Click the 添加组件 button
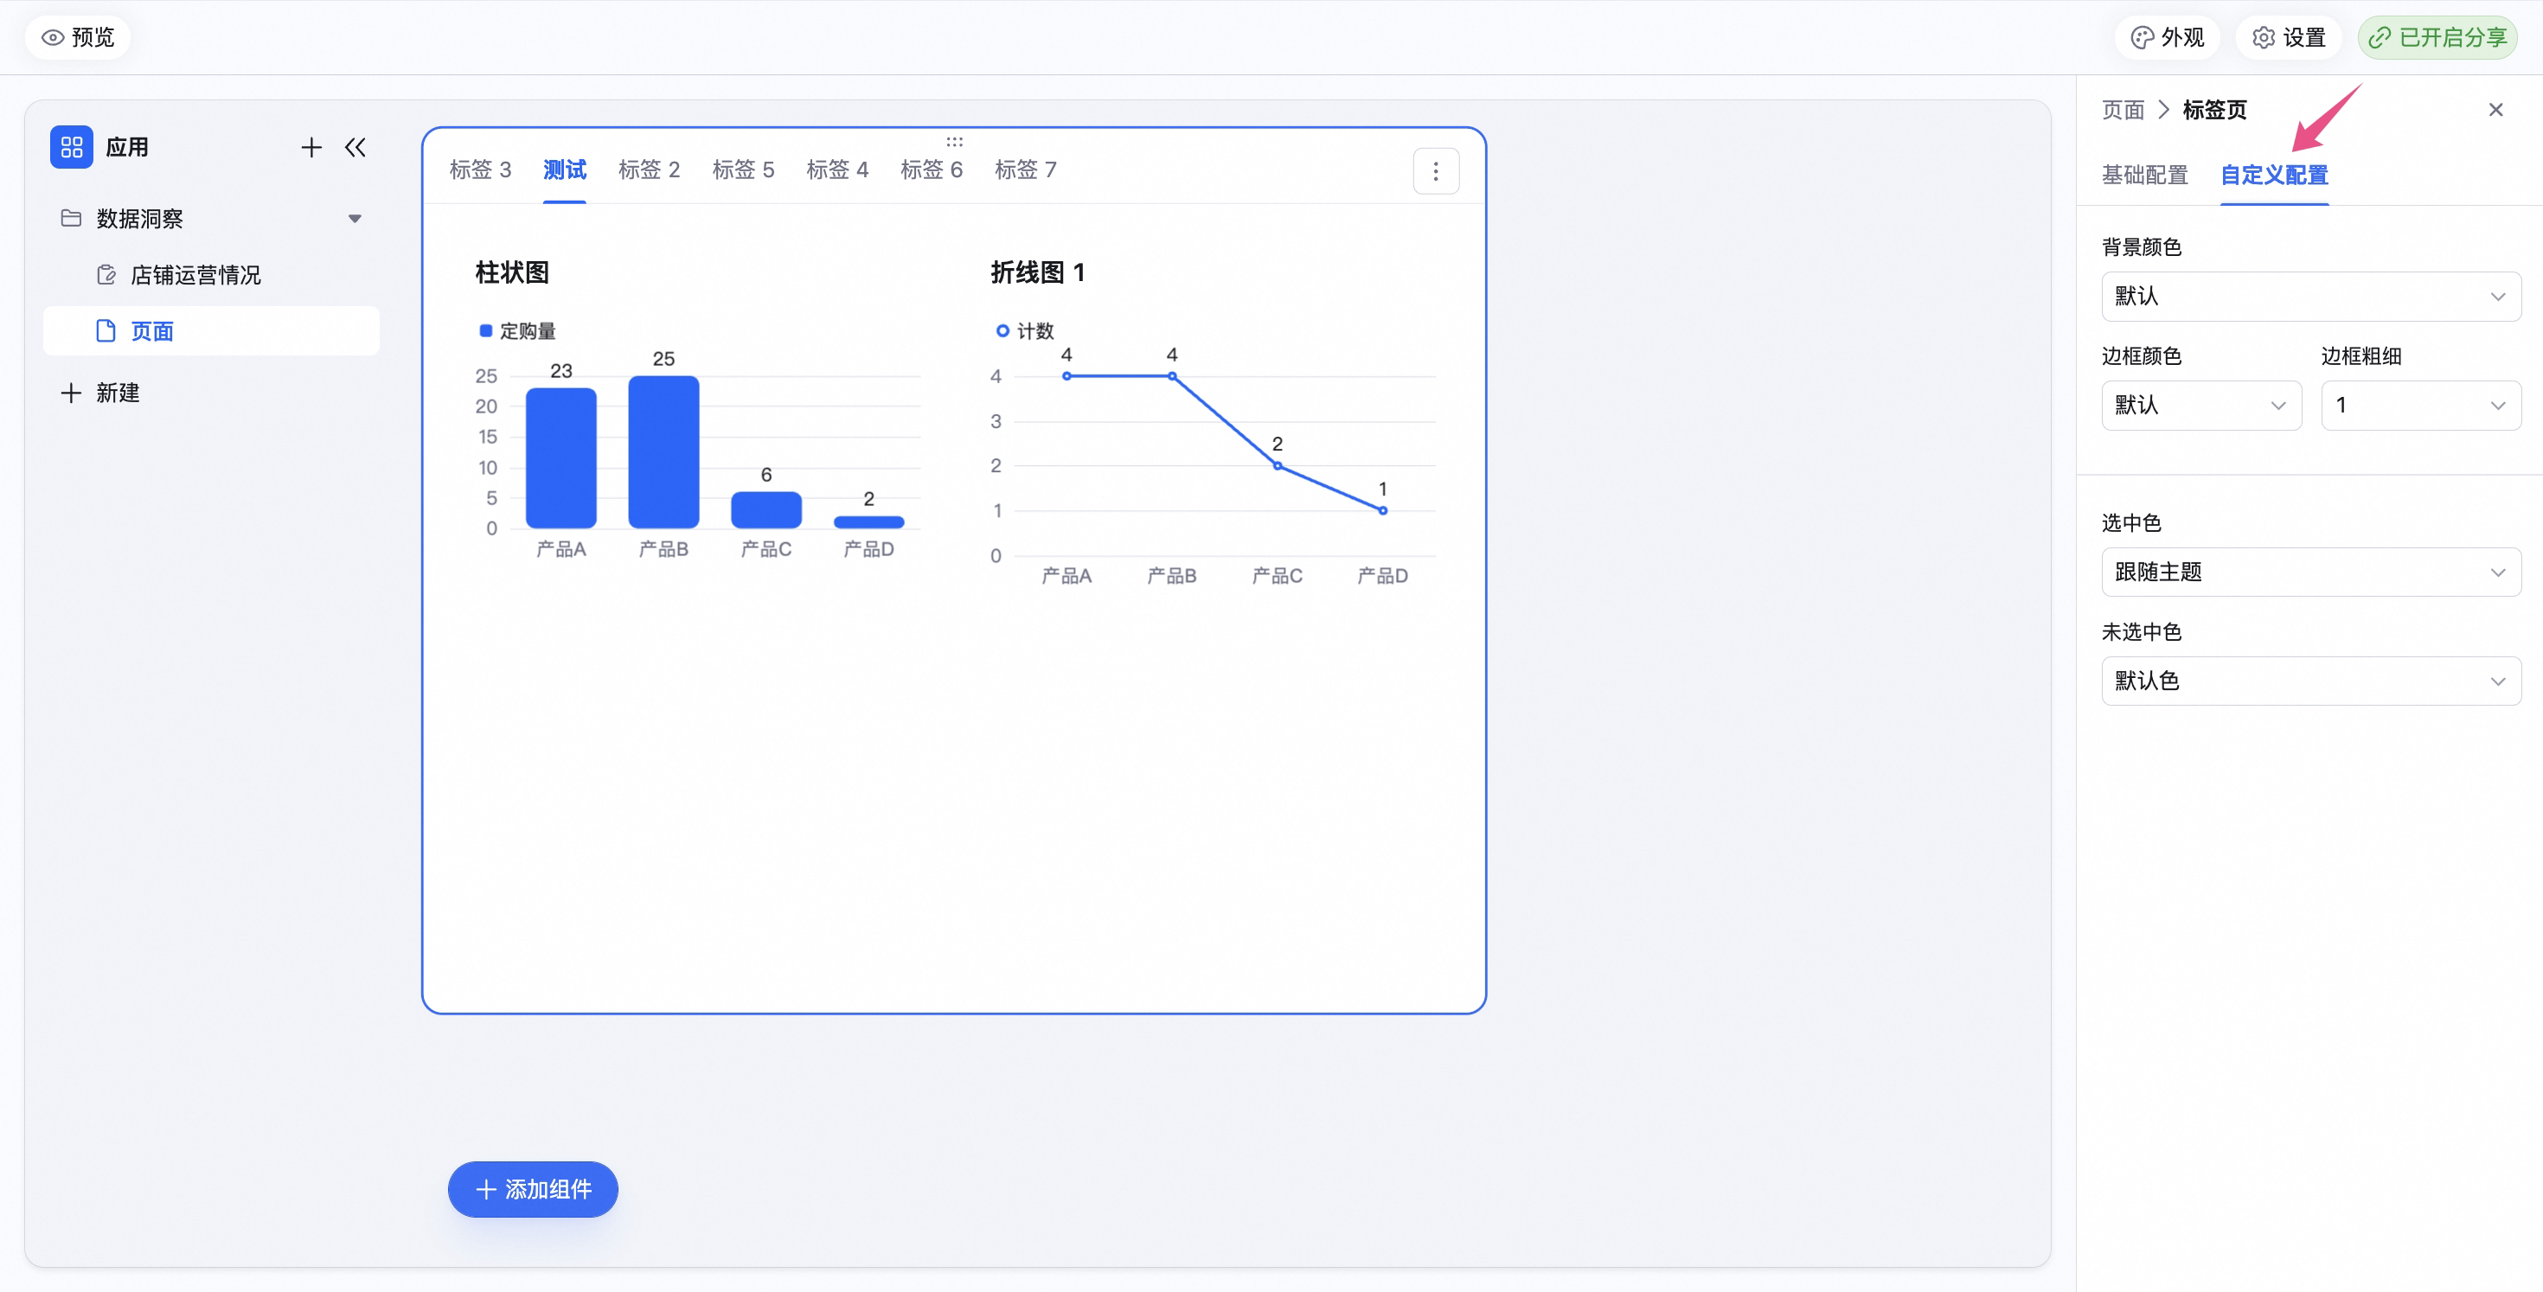2543x1292 pixels. [x=532, y=1189]
